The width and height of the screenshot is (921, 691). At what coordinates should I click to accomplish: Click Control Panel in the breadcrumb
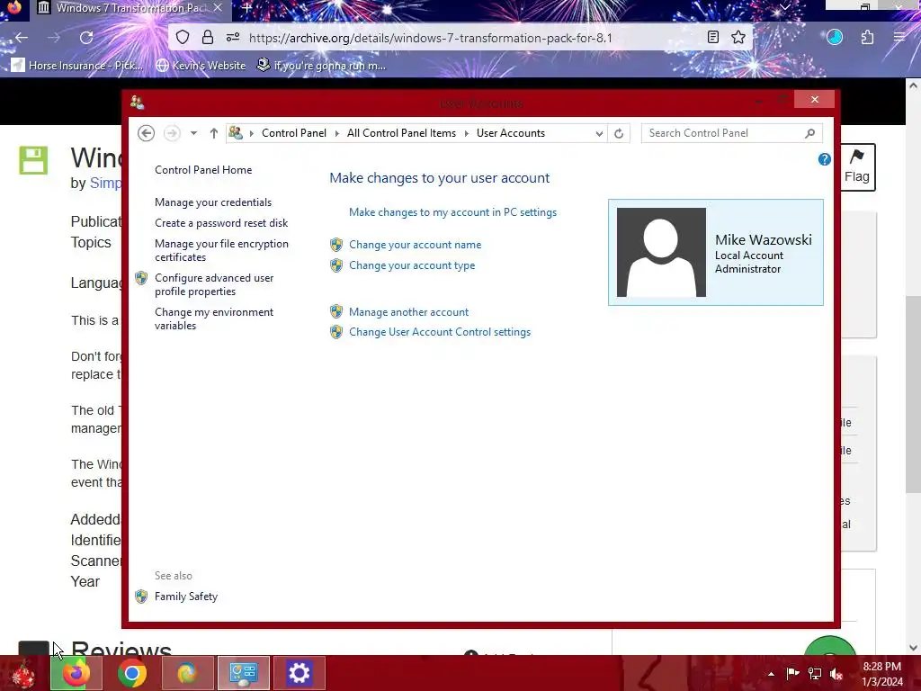(x=294, y=133)
